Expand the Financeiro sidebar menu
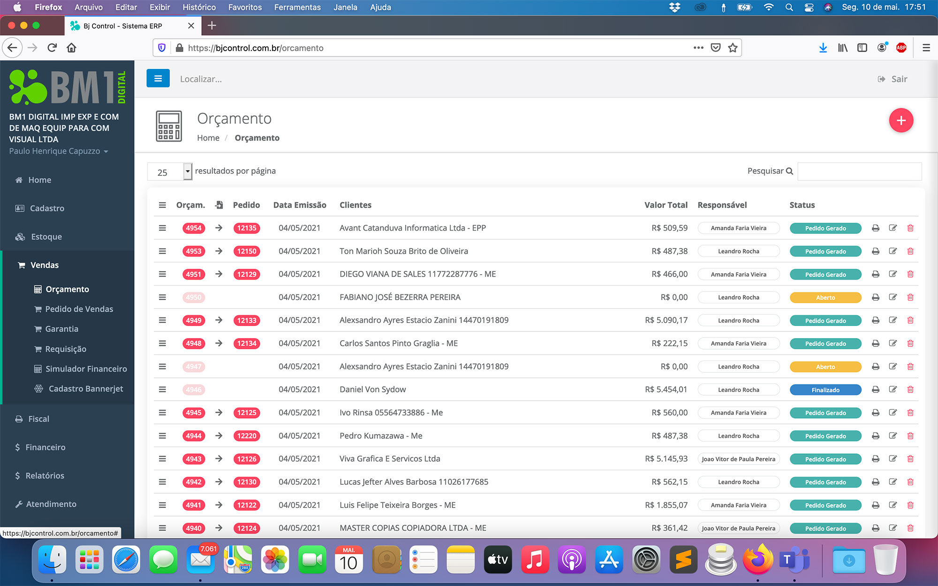This screenshot has height=586, width=938. coord(45,447)
